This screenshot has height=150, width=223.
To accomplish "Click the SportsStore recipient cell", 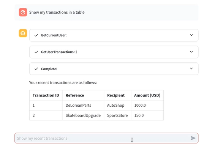I will coord(117,115).
